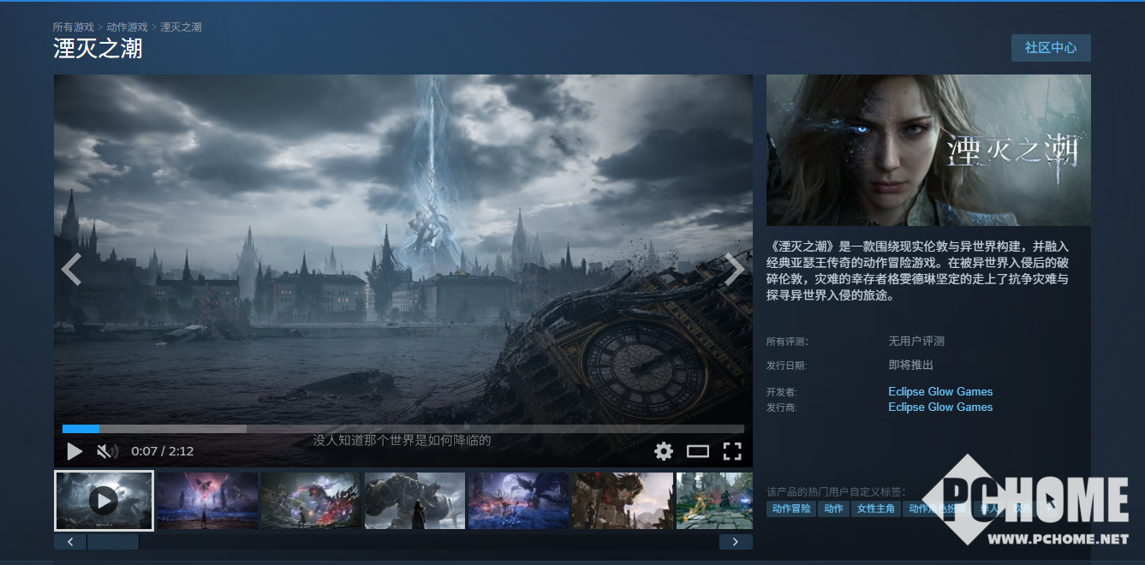
Task: Select the 动作冒险 tag
Action: tap(791, 508)
